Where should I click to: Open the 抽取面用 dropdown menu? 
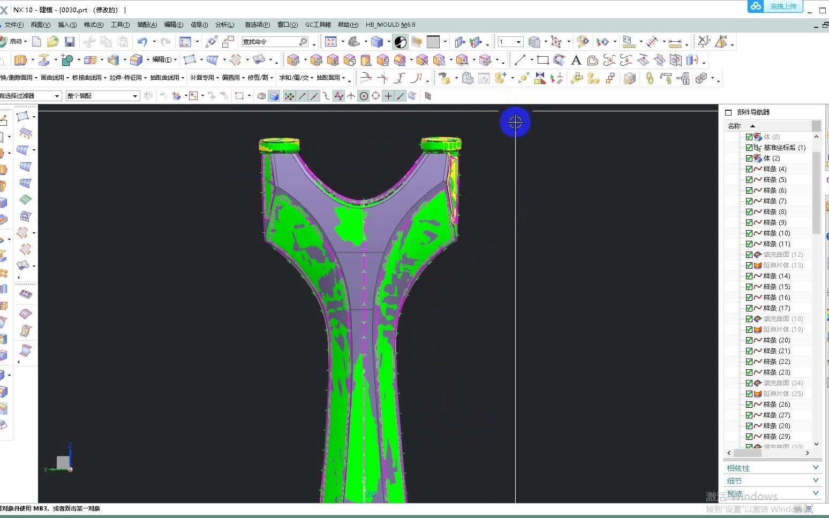point(330,78)
